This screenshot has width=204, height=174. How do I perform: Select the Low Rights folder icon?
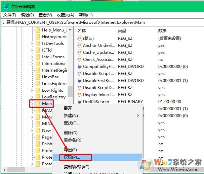click(38, 90)
